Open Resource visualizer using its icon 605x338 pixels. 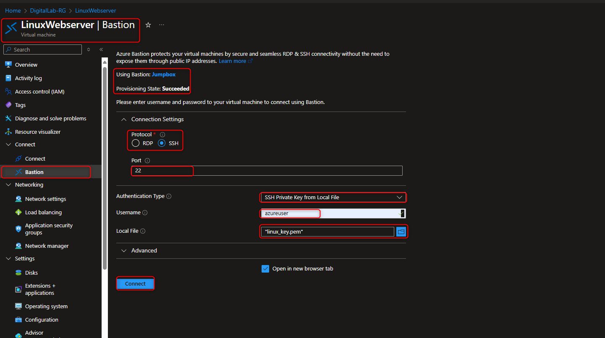(9, 132)
